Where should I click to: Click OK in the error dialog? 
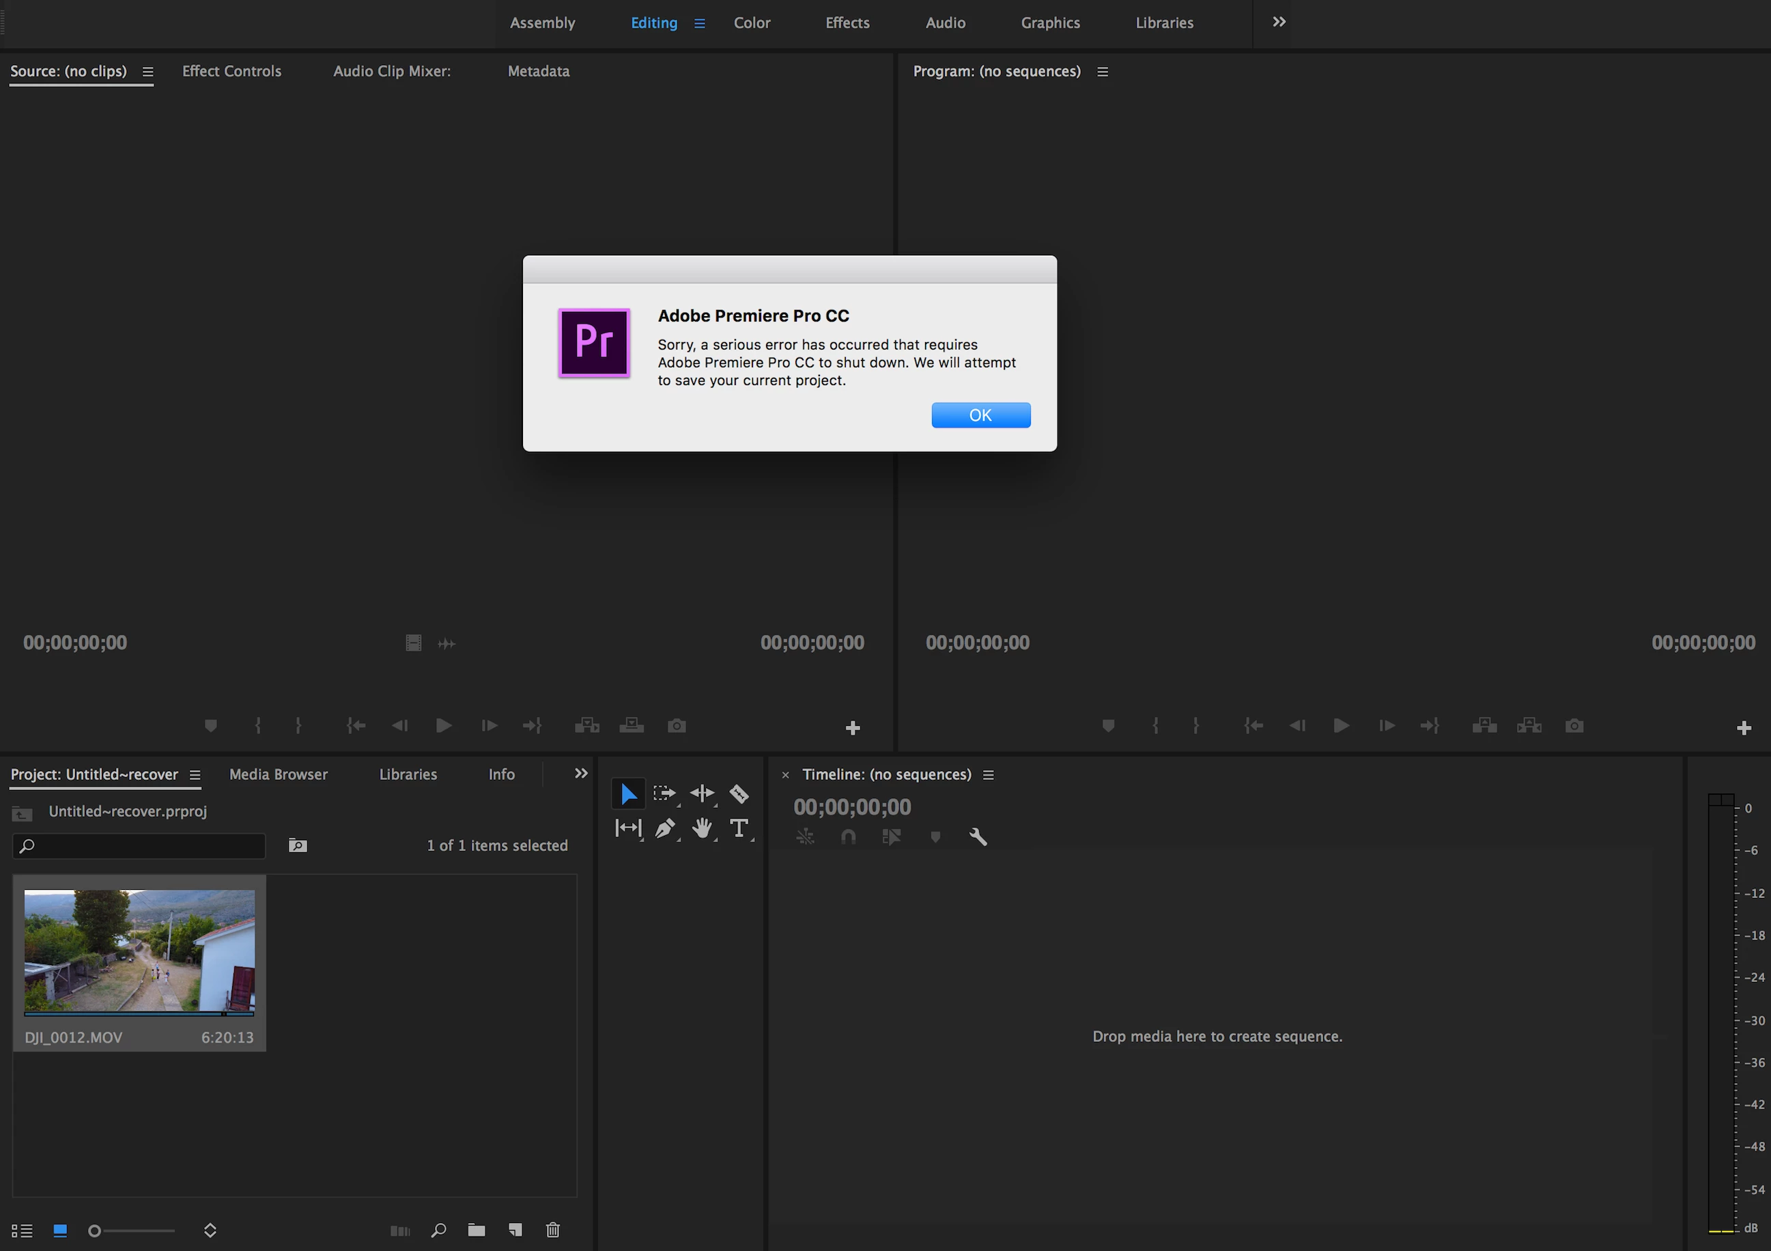pyautogui.click(x=980, y=415)
